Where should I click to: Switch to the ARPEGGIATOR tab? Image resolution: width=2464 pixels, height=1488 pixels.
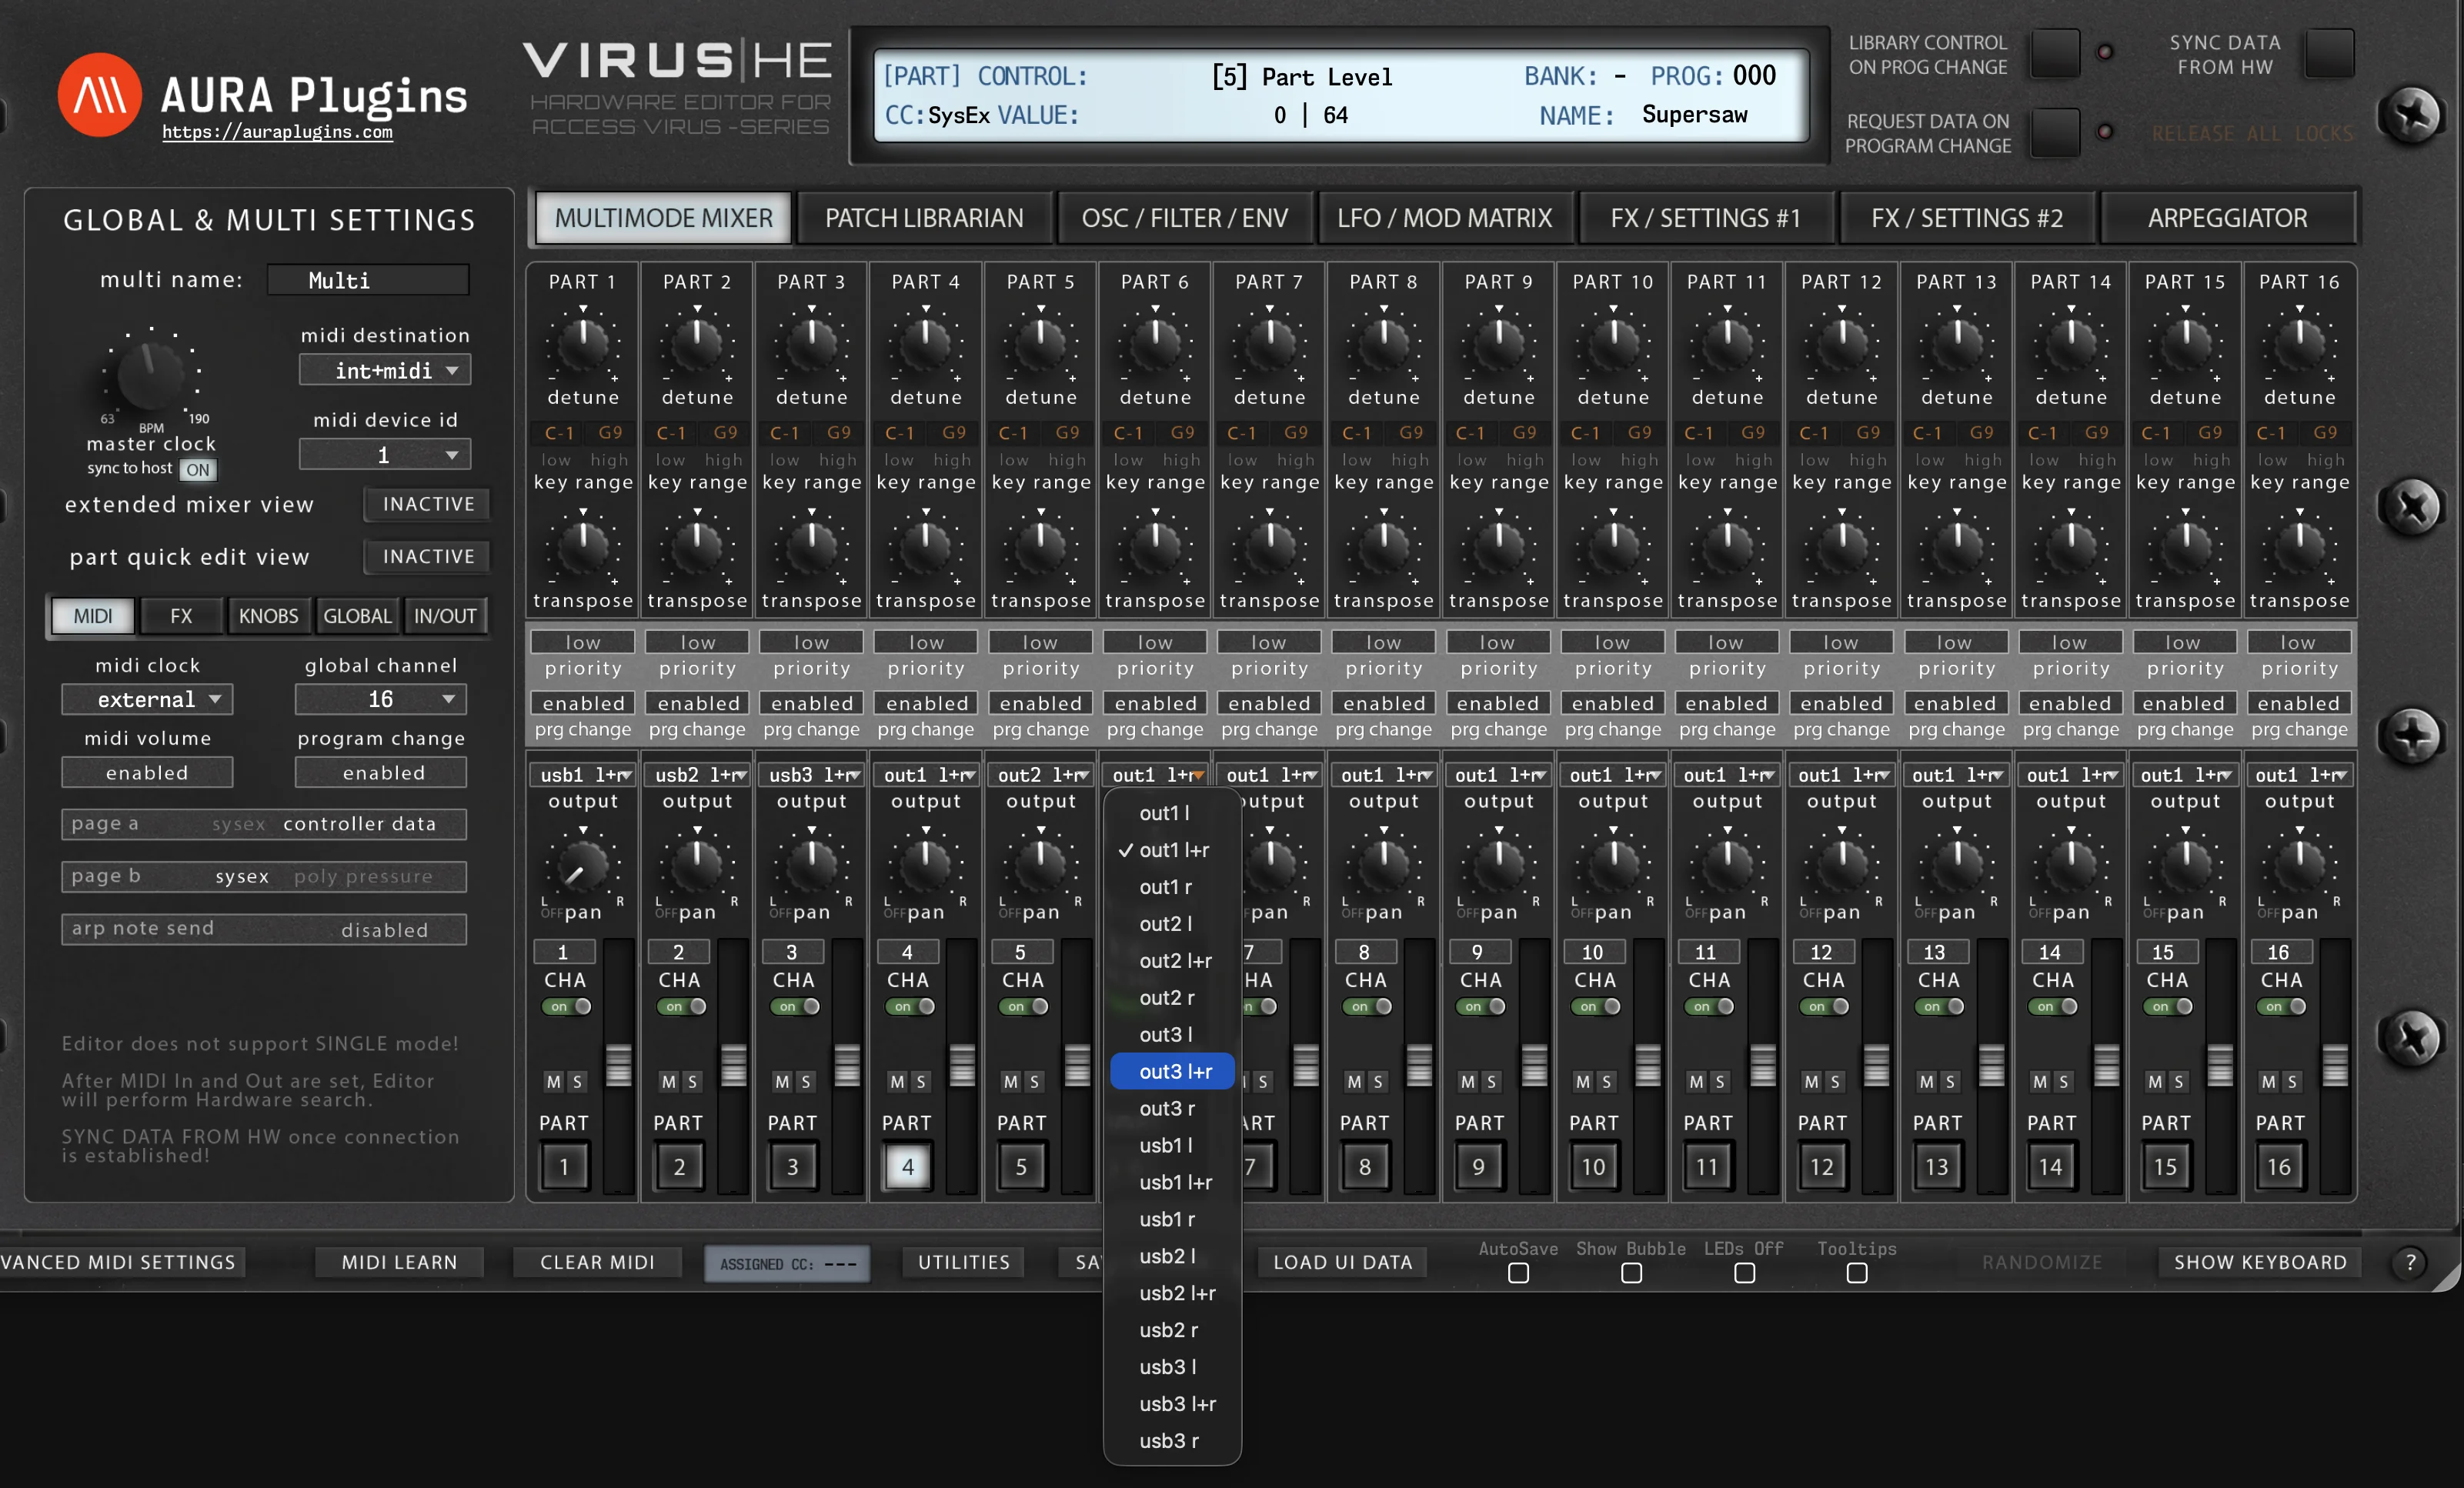(x=2227, y=218)
